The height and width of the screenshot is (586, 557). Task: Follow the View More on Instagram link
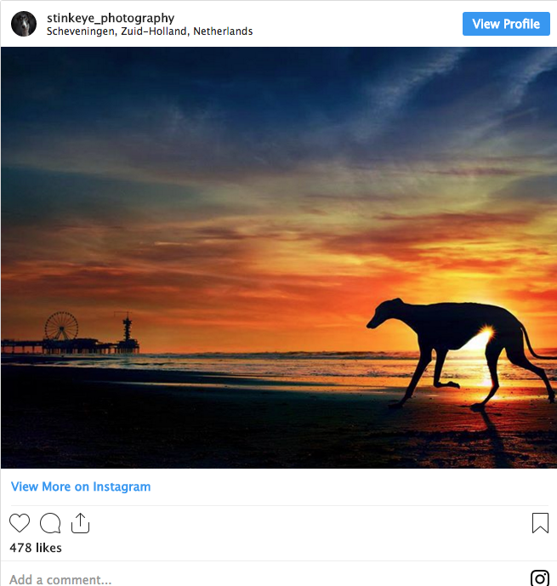click(x=81, y=486)
